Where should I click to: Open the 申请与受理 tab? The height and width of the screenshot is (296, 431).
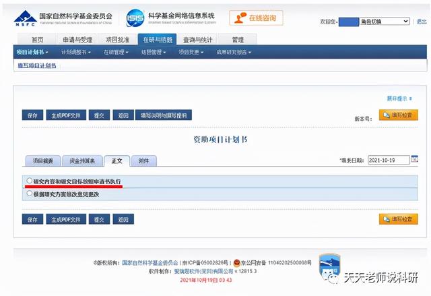(77, 40)
